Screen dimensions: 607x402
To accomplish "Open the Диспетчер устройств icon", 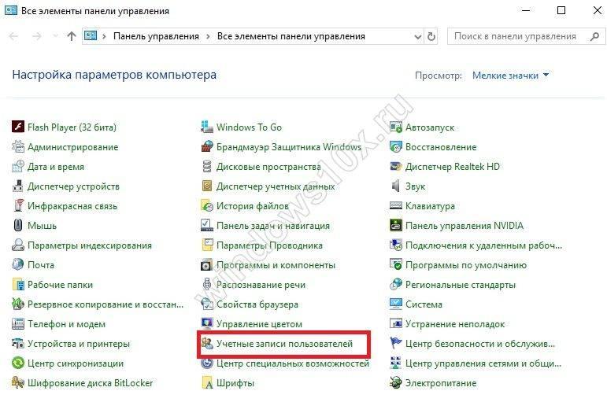I will (x=18, y=186).
